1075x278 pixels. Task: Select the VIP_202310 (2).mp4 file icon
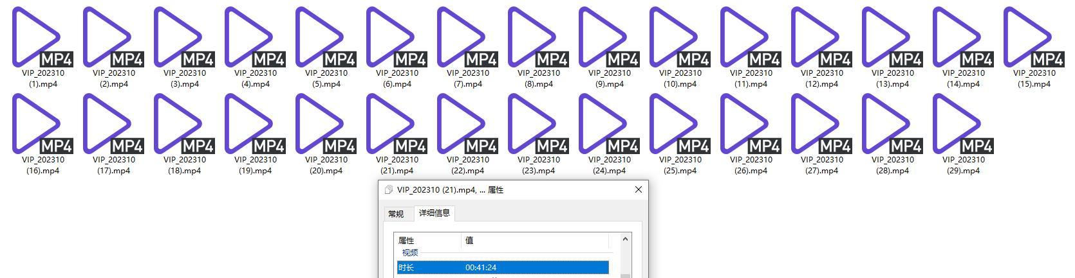point(113,37)
